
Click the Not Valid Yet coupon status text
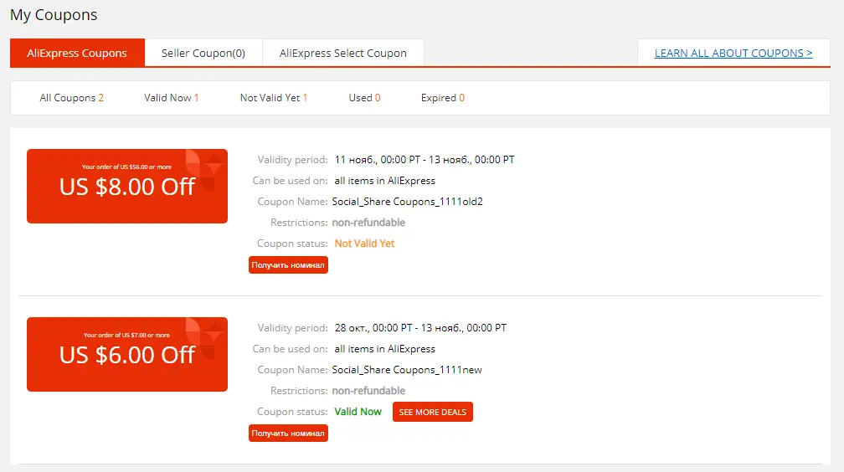(364, 244)
